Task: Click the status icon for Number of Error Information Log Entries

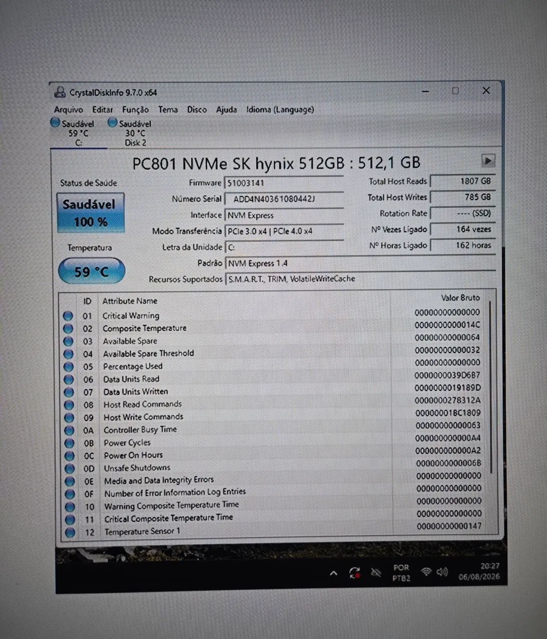Action: pyautogui.click(x=70, y=494)
